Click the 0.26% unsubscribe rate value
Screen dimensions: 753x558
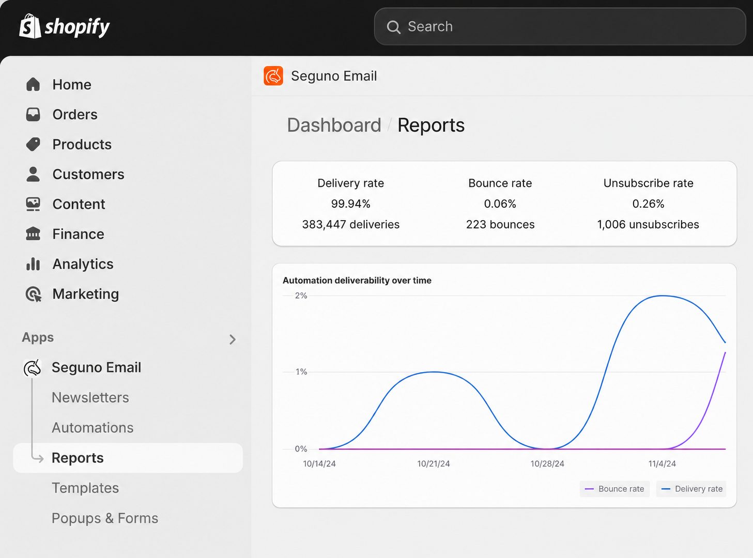coord(649,204)
